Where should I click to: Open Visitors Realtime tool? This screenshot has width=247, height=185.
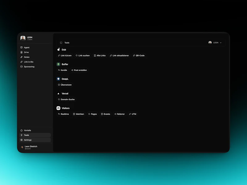point(64,114)
